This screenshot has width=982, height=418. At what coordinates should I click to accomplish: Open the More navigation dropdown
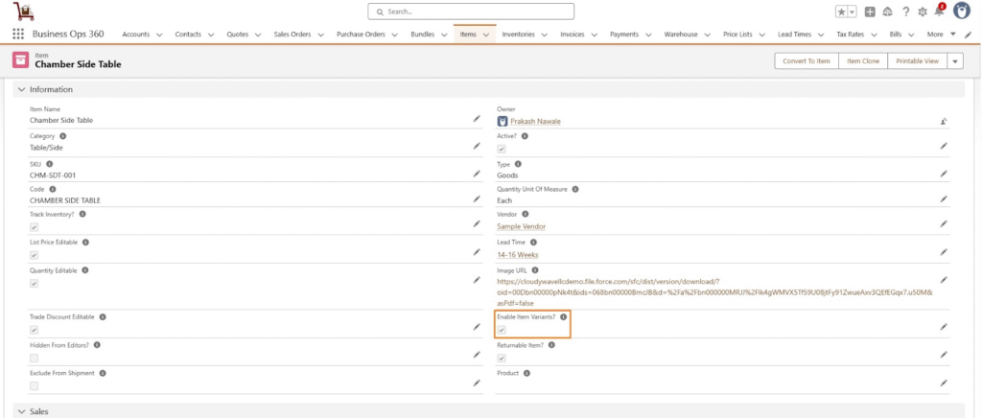pyautogui.click(x=941, y=35)
